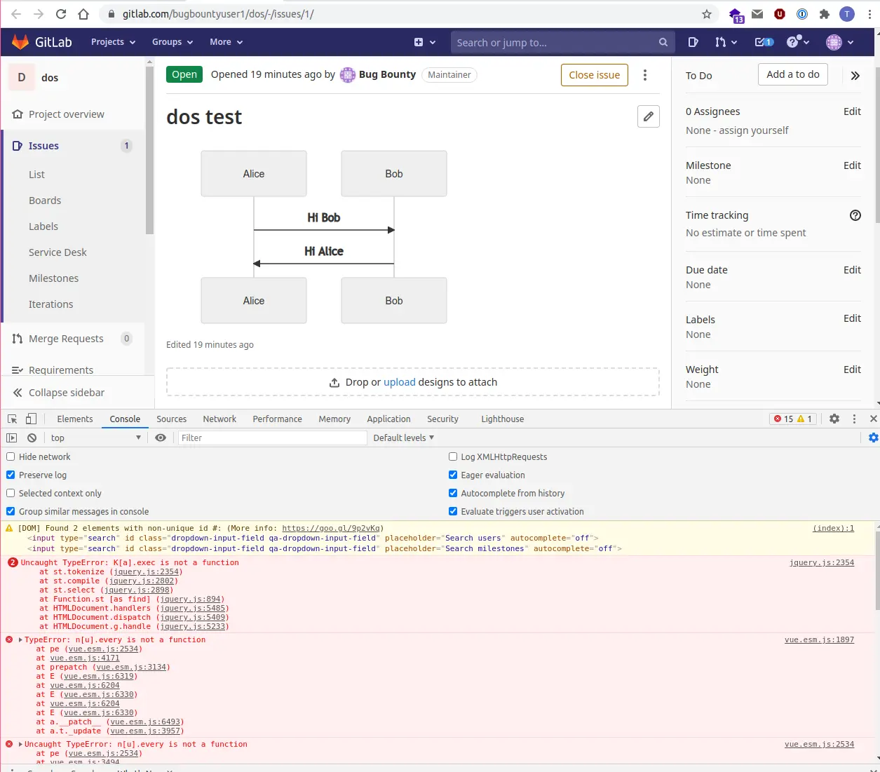Image resolution: width=880 pixels, height=772 pixels.
Task: Click the Close issue button
Action: coord(594,75)
